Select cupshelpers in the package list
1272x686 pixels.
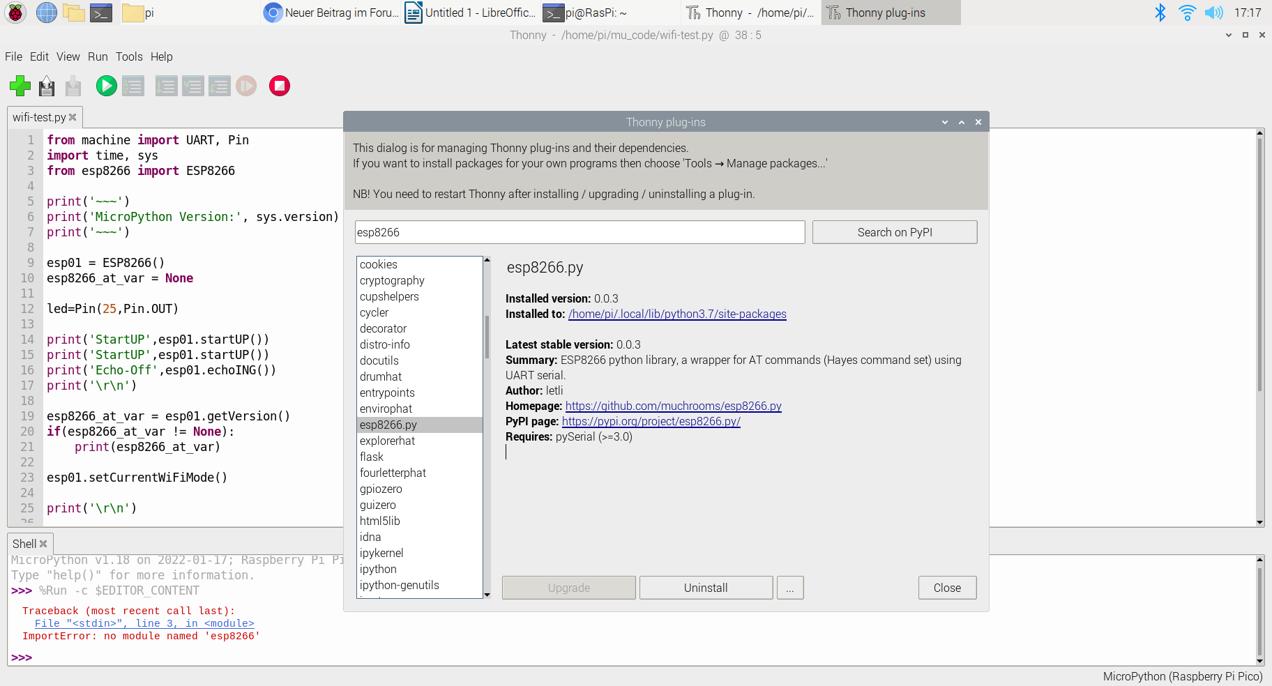(x=419, y=296)
